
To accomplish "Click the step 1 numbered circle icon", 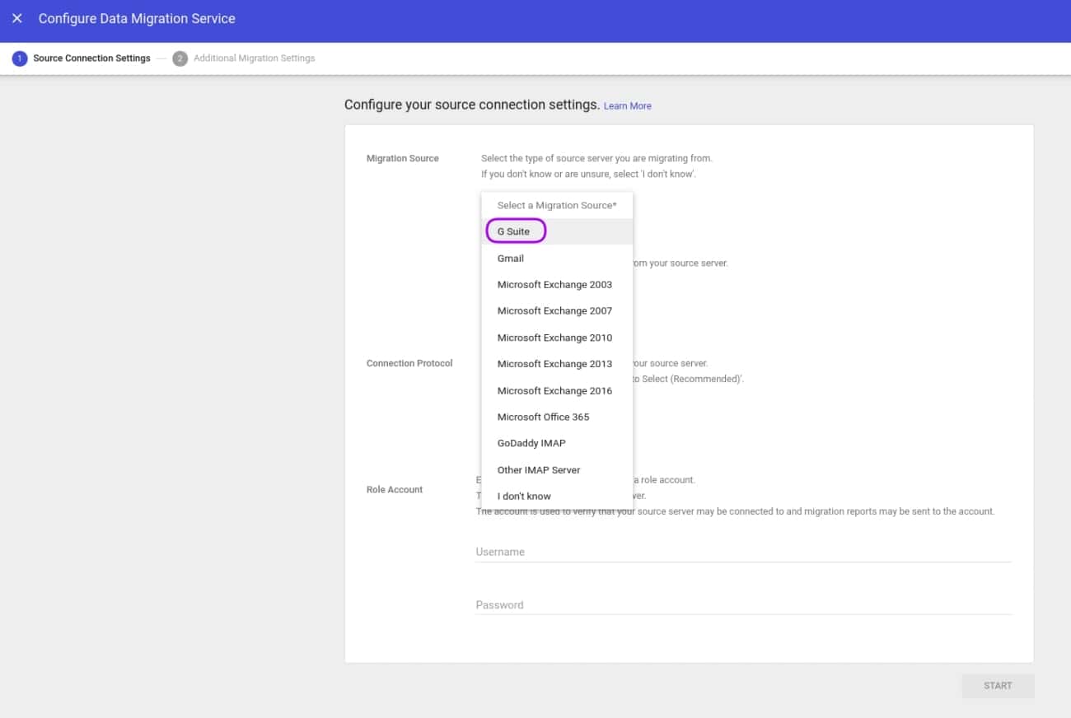I will tap(20, 58).
